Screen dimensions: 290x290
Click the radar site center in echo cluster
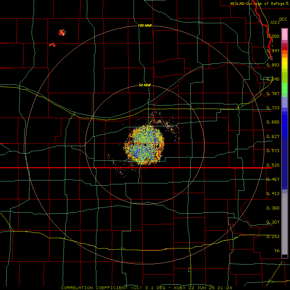point(145,144)
